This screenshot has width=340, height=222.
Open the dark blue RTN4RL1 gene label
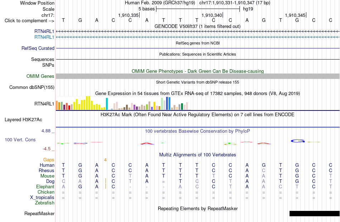point(44,32)
